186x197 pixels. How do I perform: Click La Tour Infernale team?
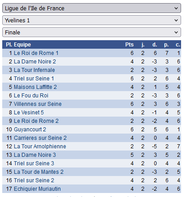click(x=34, y=70)
